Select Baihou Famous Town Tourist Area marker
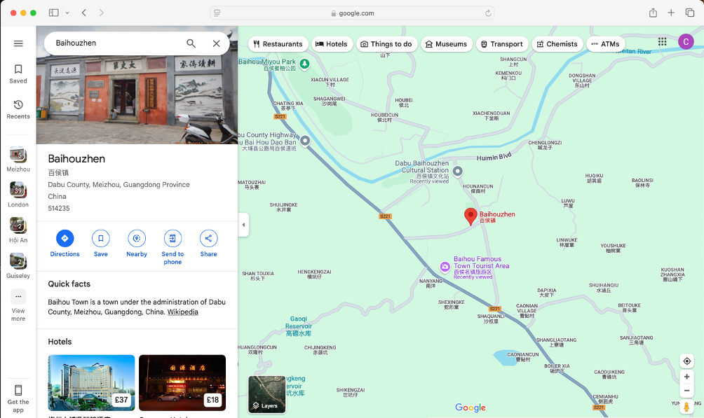704x418 pixels. (x=445, y=267)
